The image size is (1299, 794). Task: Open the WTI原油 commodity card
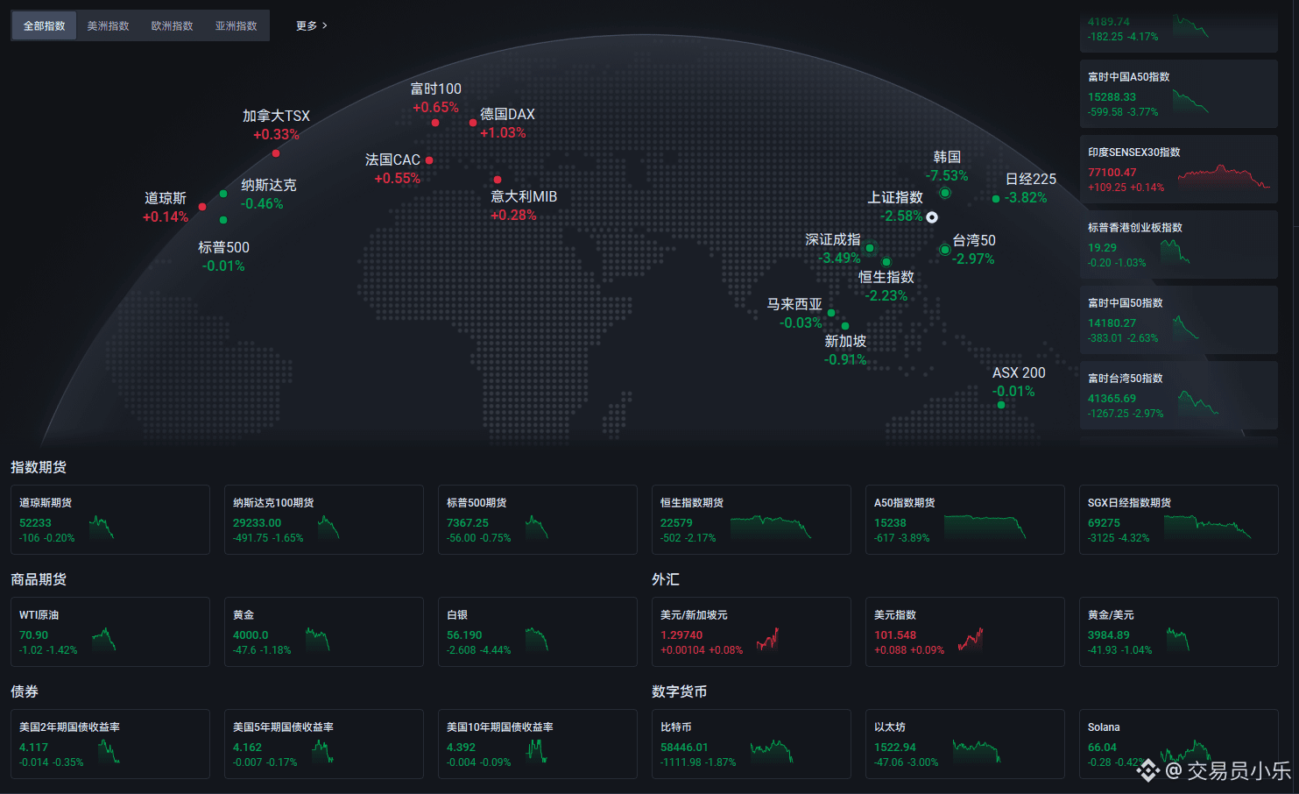pos(110,632)
